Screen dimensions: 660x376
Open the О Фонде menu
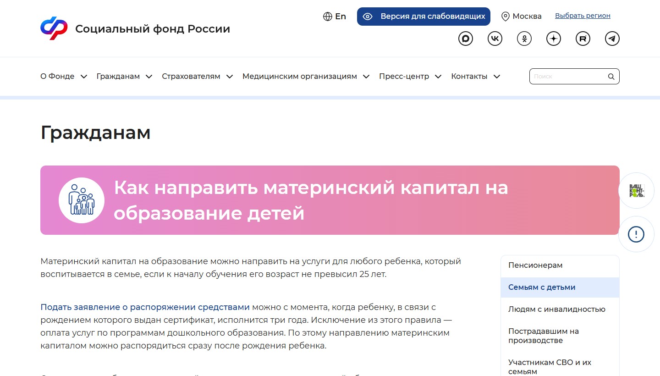coord(57,77)
